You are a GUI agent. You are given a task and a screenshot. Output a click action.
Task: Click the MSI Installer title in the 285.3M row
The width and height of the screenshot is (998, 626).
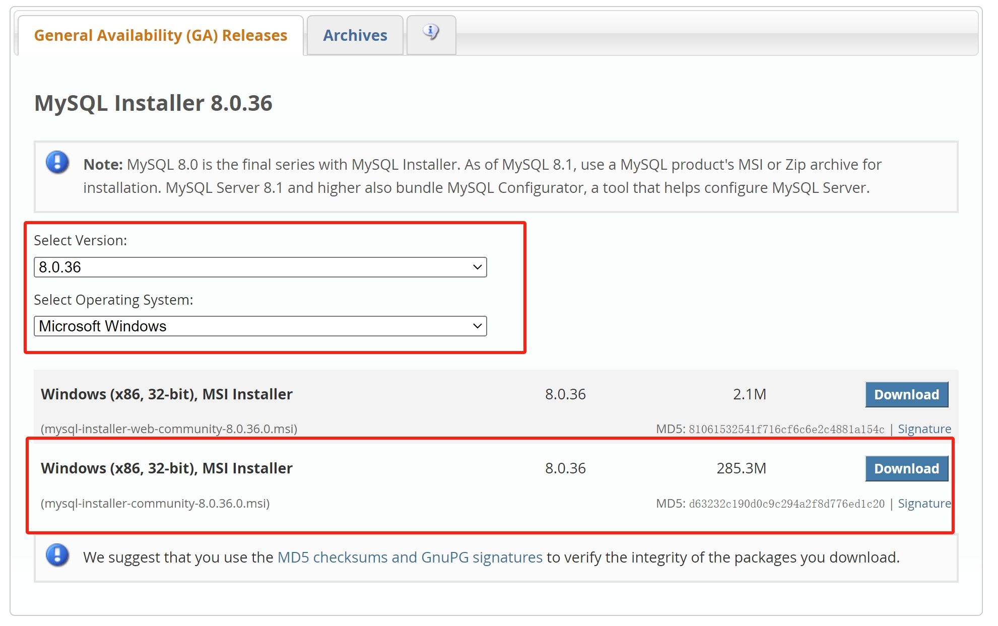click(167, 468)
